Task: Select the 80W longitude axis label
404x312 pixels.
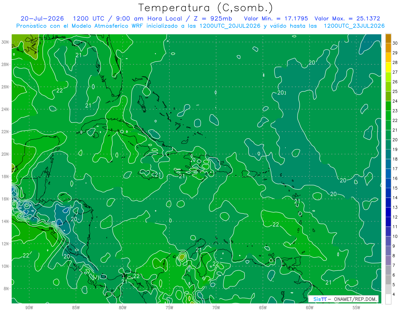Action: click(x=123, y=308)
